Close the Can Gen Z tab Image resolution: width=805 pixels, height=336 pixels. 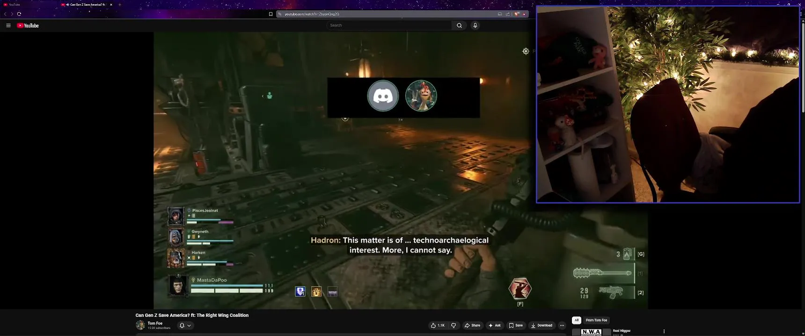click(111, 5)
